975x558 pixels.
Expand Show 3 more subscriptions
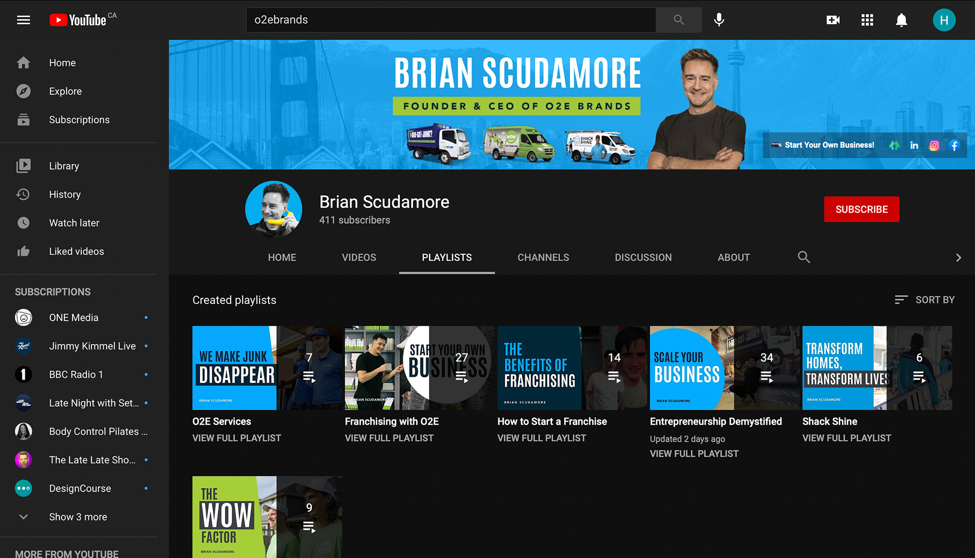click(x=78, y=516)
